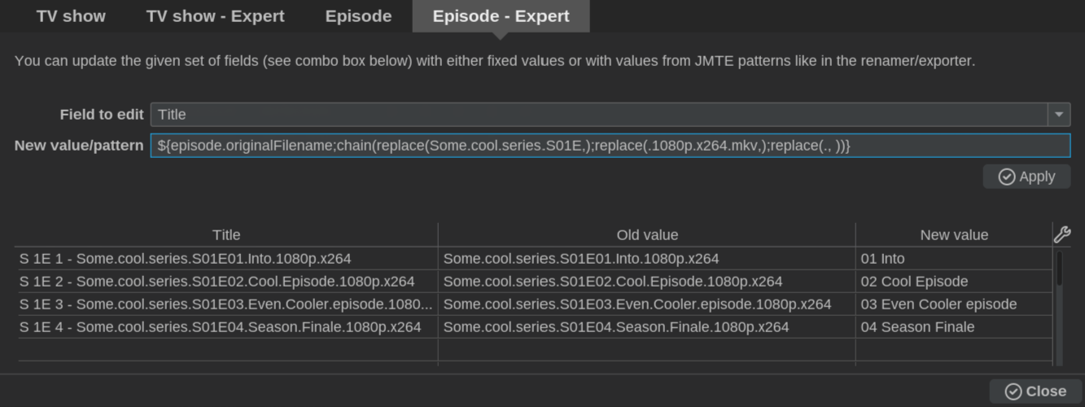Screen dimensions: 1085x407
Task: Click the checkmark icon on Close button
Action: 1013,392
